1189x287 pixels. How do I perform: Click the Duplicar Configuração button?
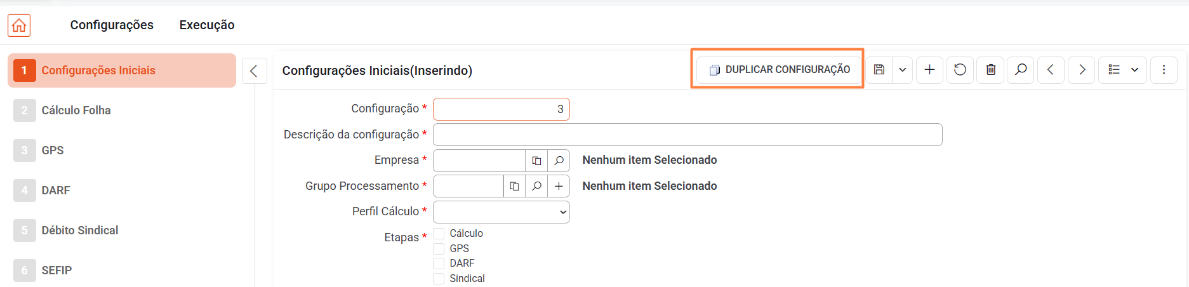[779, 70]
